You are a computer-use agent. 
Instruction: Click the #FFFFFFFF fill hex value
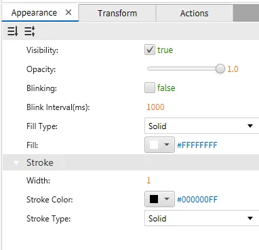[197, 145]
